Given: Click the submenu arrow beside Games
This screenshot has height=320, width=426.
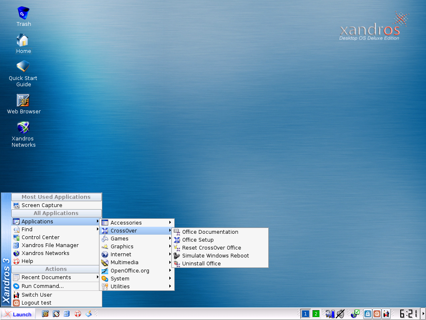Looking at the screenshot, I should click(170, 238).
